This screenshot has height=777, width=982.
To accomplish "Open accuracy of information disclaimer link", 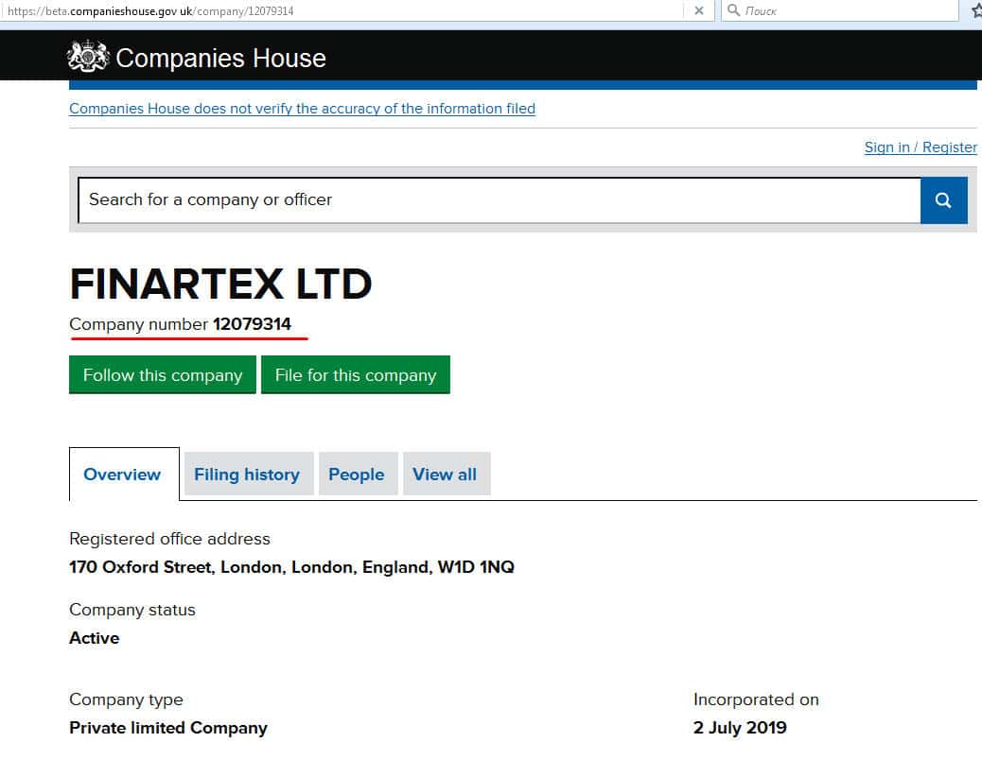I will (302, 108).
